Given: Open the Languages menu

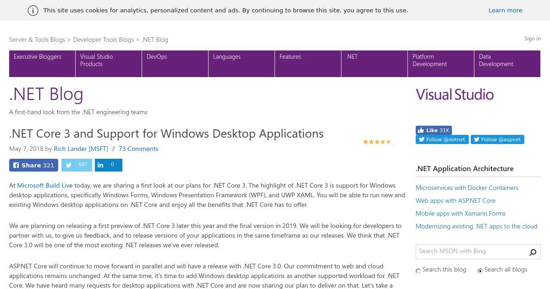Looking at the screenshot, I should (242, 64).
